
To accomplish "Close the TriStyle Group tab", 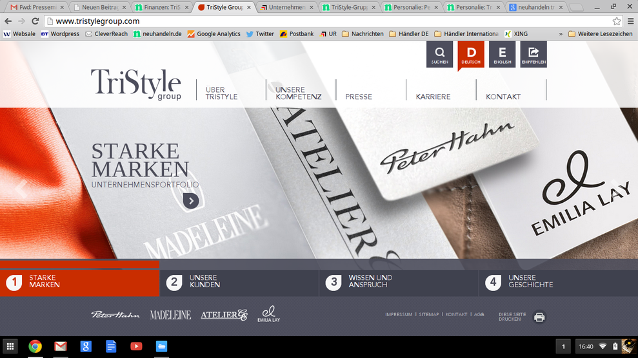I will tap(248, 7).
